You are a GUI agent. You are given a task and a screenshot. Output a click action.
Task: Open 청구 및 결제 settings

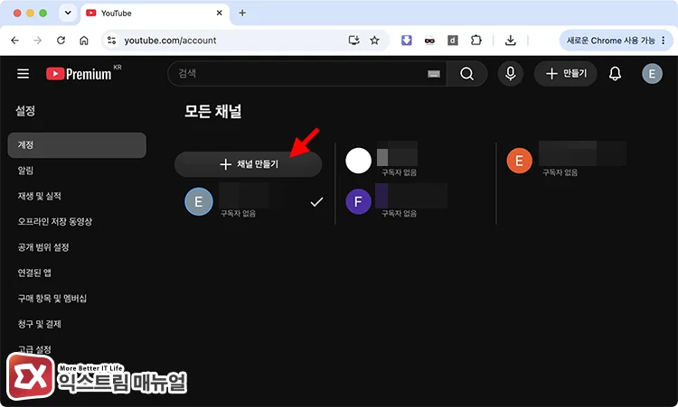click(40, 324)
